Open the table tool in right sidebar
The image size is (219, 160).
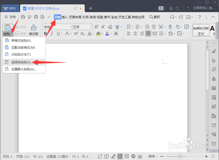tap(214, 88)
